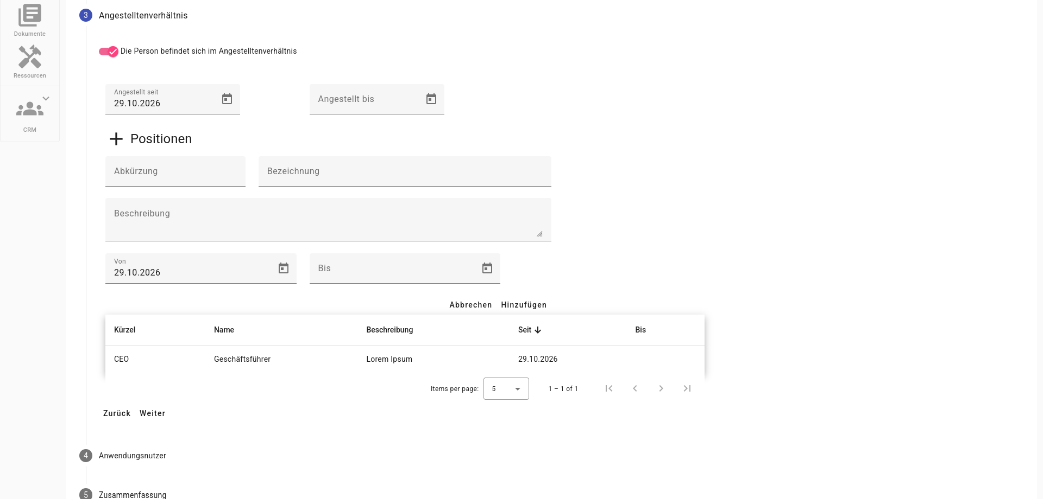Go to last page of table
This screenshot has height=499, width=1043.
[687, 388]
